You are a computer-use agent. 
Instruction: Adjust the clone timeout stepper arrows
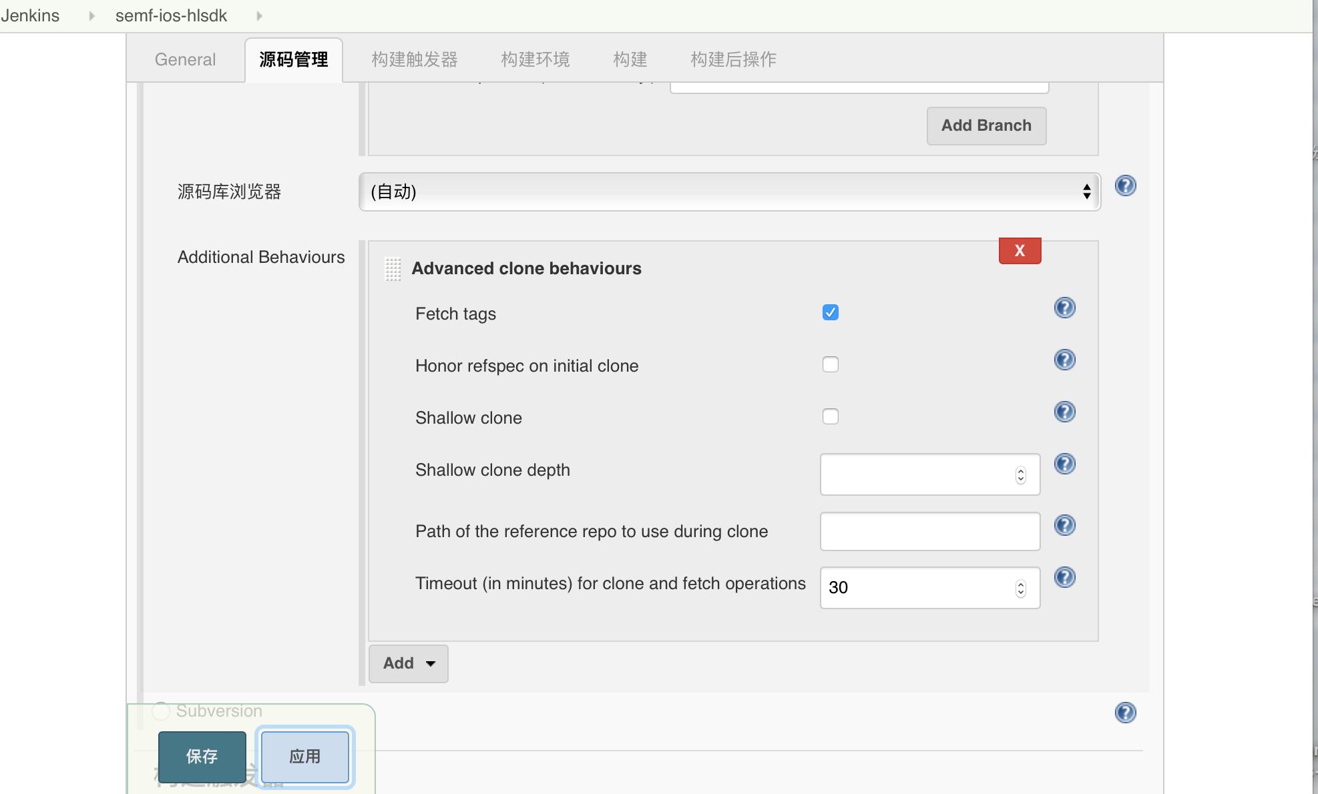coord(1020,588)
